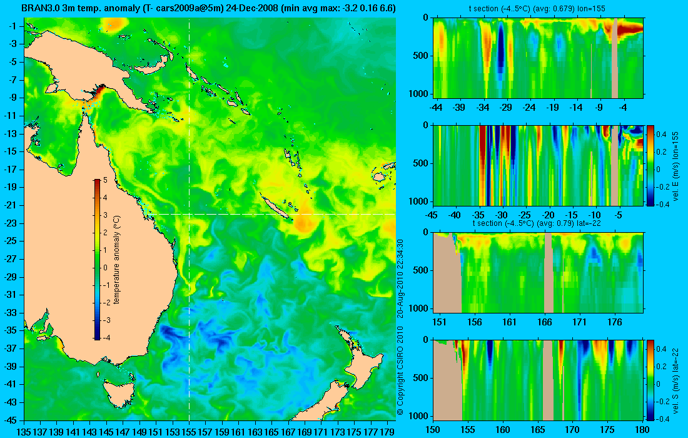
Task: Click the '-0.4' tick on vel. S color bar
Action: (x=663, y=419)
